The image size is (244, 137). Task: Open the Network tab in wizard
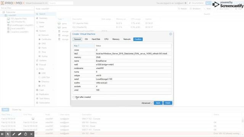[127, 39]
